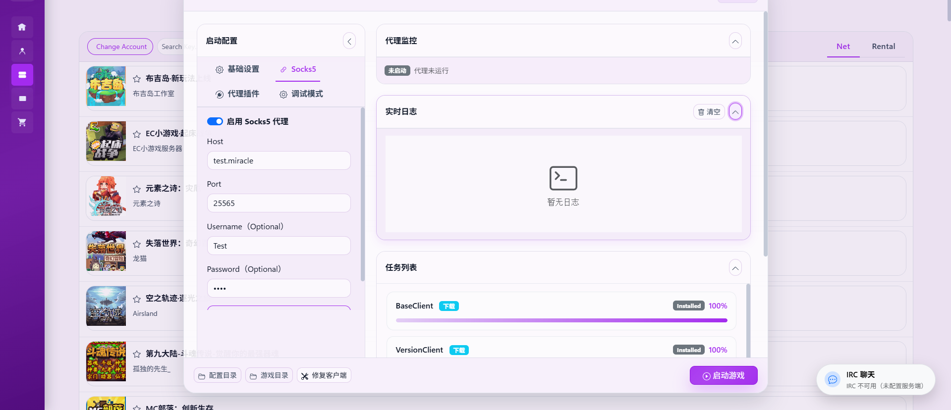This screenshot has height=410, width=951.
Task: Collapse the 启动配置 panel with the back chevron
Action: (x=349, y=41)
